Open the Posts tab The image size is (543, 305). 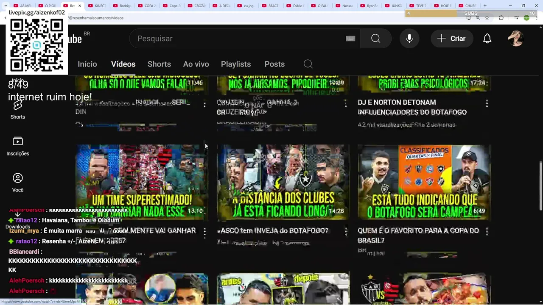point(274,64)
